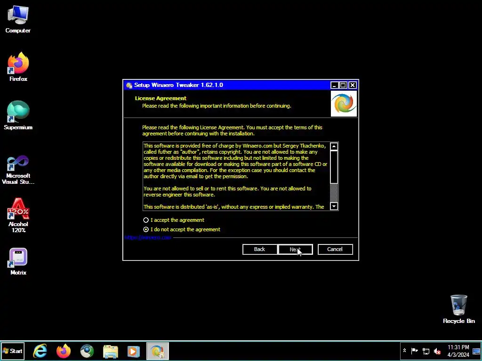Screen dimensions: 482x361
Task: Select the Firefox desktop shortcut
Action: (x=18, y=67)
